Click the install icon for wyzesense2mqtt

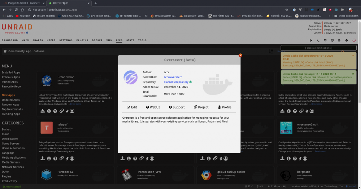coord(282,158)
